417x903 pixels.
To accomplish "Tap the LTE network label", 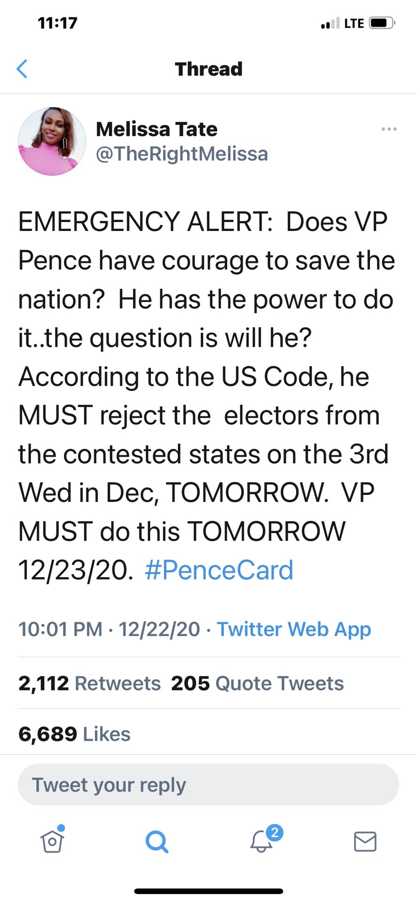I will 354,22.
